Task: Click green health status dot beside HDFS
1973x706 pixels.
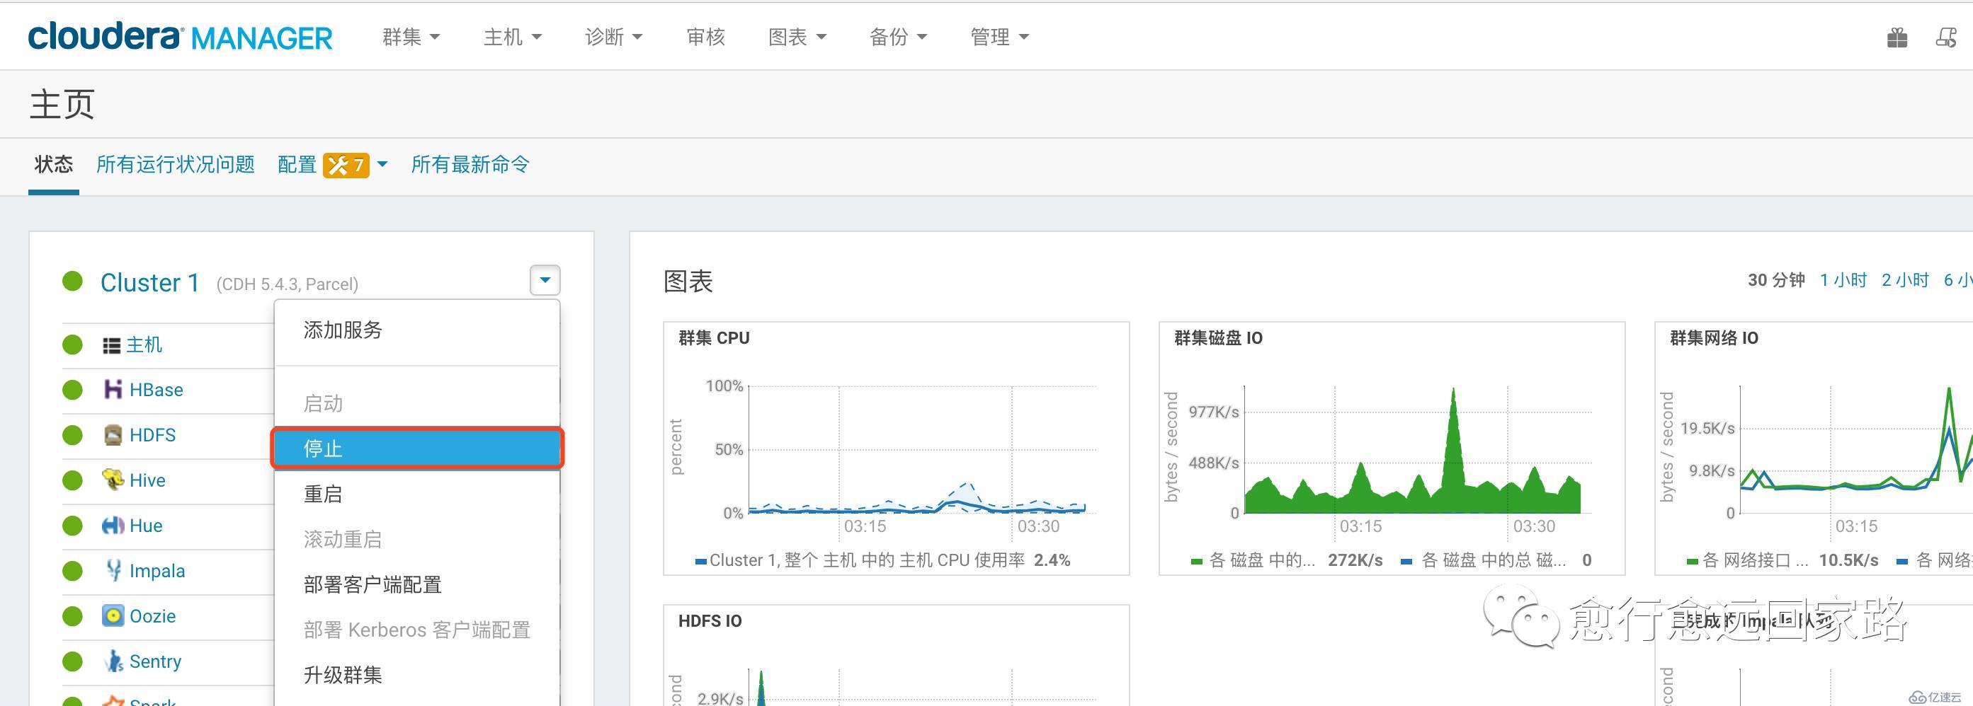Action: coord(73,434)
